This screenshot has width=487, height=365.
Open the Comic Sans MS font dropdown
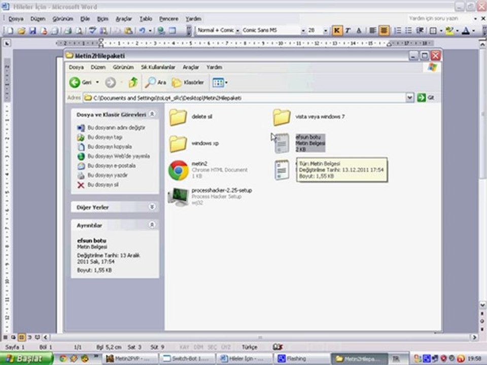point(303,31)
